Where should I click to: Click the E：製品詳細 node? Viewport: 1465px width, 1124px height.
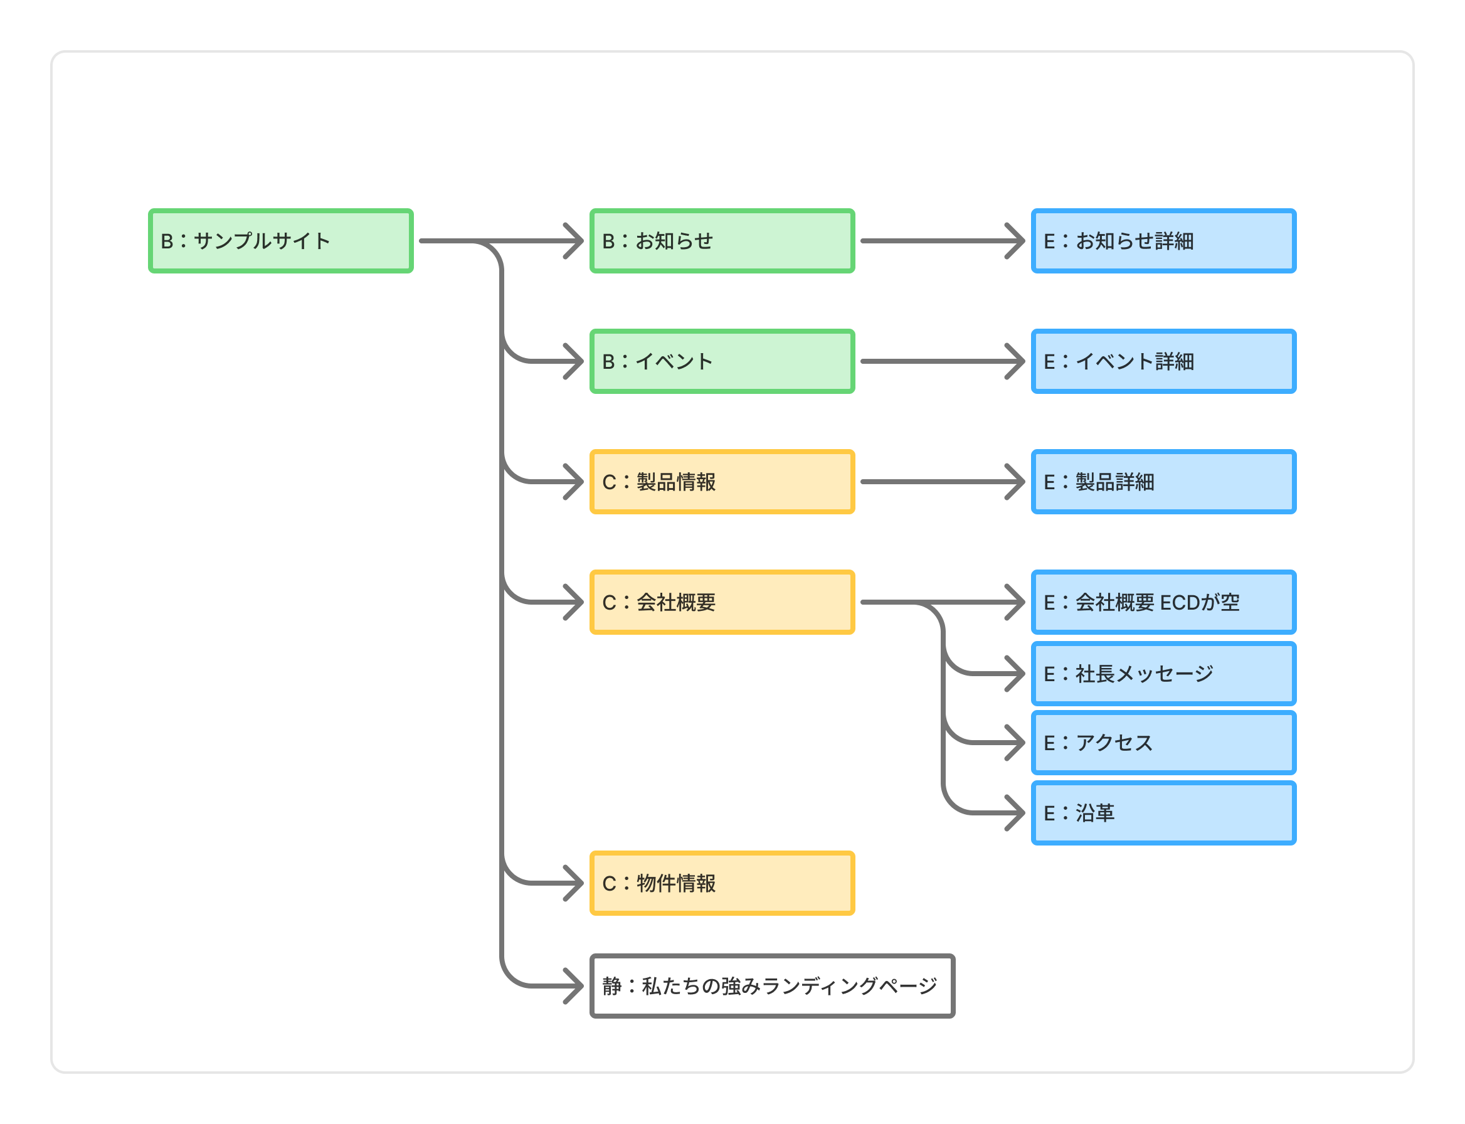point(1163,482)
